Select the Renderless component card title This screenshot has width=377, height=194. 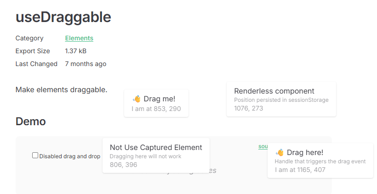click(274, 91)
